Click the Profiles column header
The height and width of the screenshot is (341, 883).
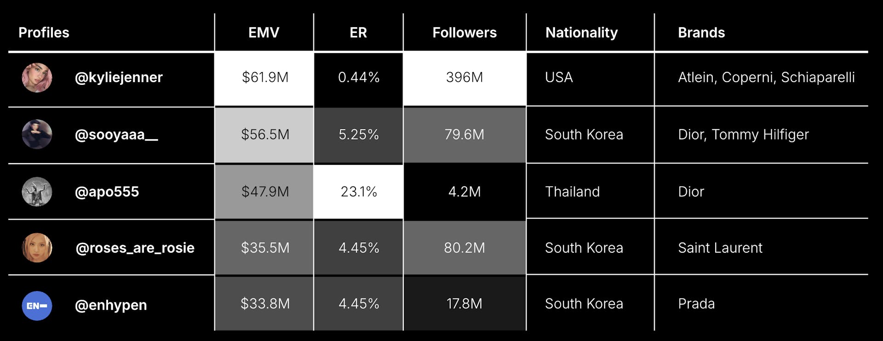coord(44,33)
